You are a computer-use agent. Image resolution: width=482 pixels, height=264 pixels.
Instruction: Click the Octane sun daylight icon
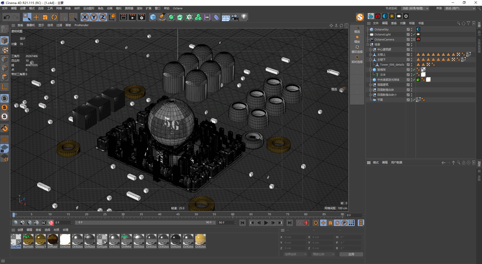click(392, 16)
